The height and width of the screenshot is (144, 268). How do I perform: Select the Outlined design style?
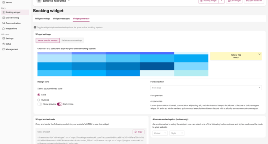pos(39,100)
